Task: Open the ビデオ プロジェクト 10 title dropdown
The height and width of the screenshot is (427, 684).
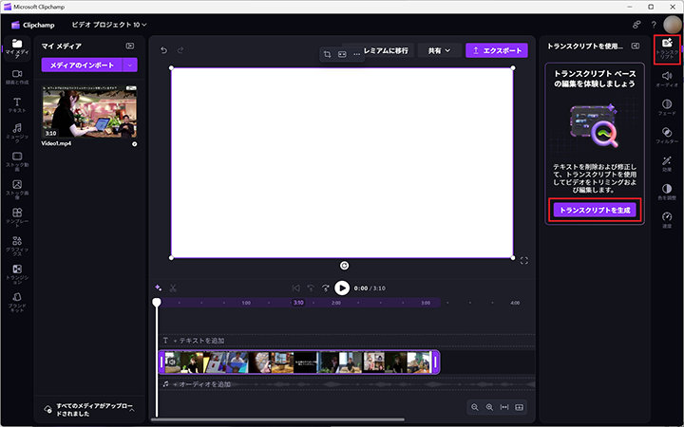Action: pyautogui.click(x=109, y=25)
